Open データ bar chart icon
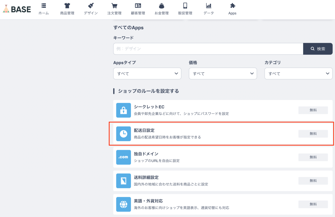Screen dimensions: 335x217 click(209, 5)
